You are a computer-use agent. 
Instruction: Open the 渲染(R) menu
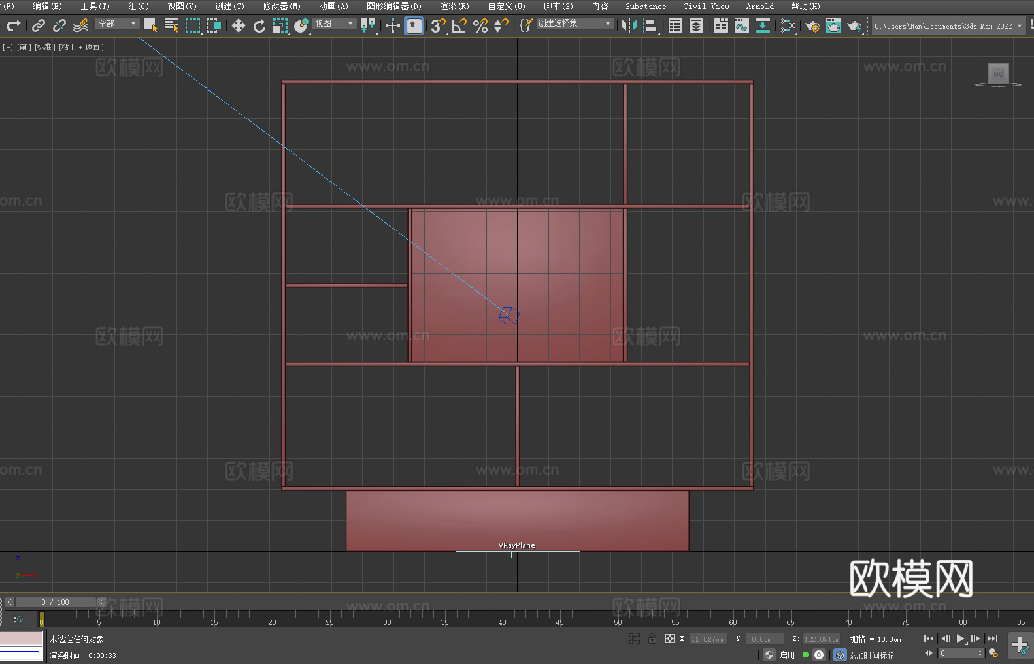click(x=455, y=6)
